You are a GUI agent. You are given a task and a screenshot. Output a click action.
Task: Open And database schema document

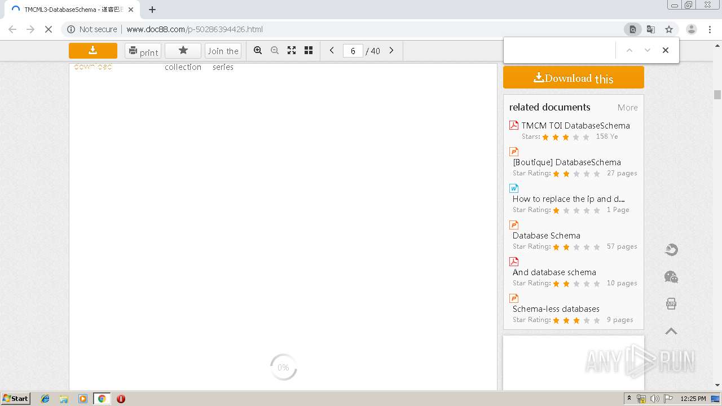[554, 272]
